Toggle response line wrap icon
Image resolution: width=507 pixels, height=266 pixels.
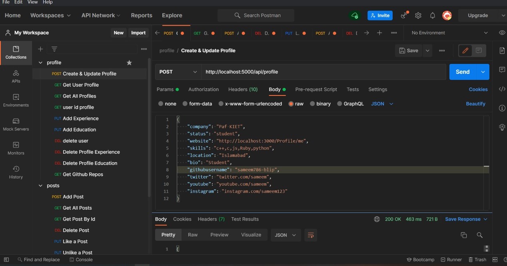pos(310,235)
